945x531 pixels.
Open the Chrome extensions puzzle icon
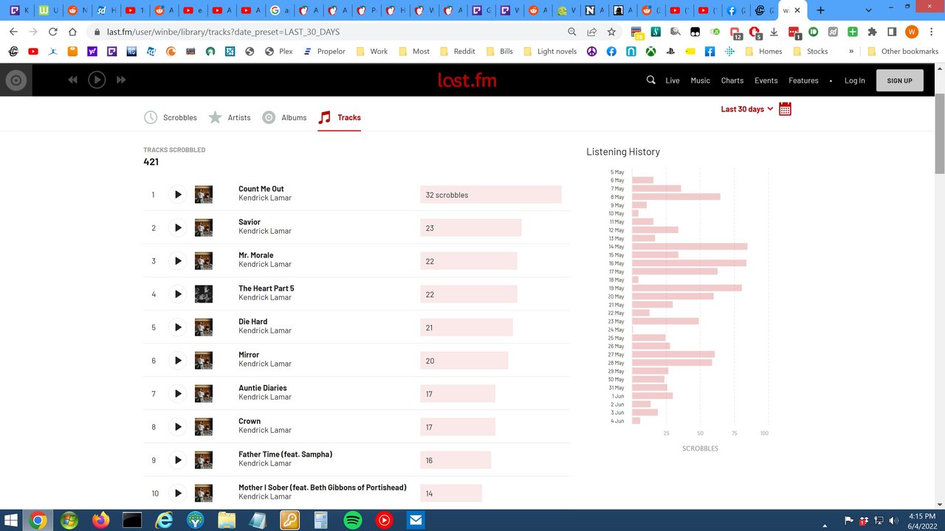pos(872,32)
